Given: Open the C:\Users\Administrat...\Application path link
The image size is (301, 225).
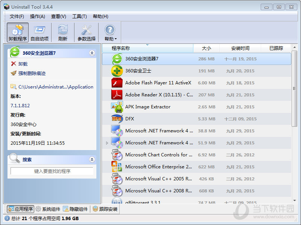Looking at the screenshot, I should point(56,87).
